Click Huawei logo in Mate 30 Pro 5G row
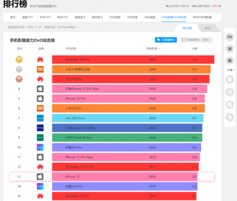The height and width of the screenshot is (201, 237). [40, 167]
